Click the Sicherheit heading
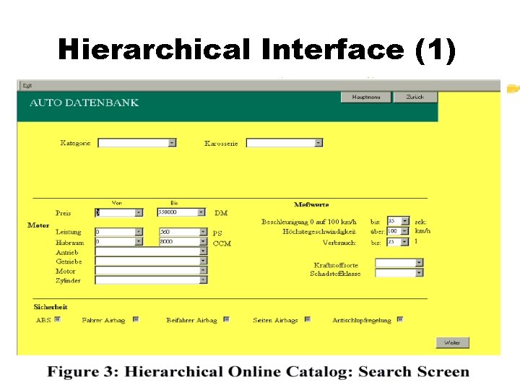Image resolution: width=520 pixels, height=390 pixels. click(x=51, y=307)
